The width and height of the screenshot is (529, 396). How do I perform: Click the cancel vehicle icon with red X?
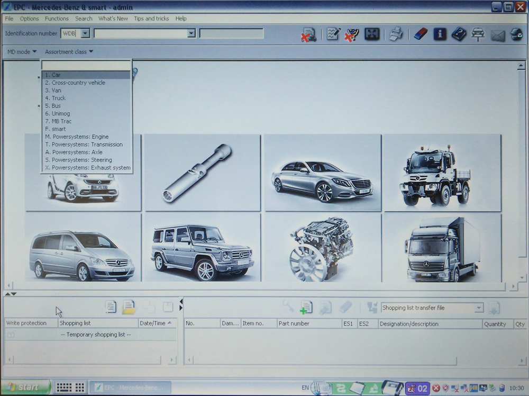(308, 34)
